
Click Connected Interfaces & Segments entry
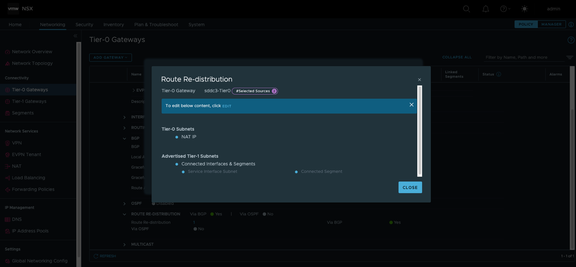pos(218,164)
